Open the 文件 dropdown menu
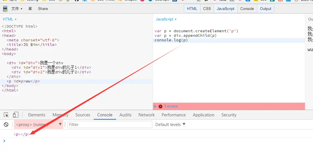The width and height of the screenshot is (313, 152). [17, 9]
